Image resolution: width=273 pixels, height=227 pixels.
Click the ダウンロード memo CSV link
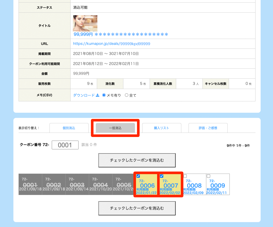click(84, 95)
